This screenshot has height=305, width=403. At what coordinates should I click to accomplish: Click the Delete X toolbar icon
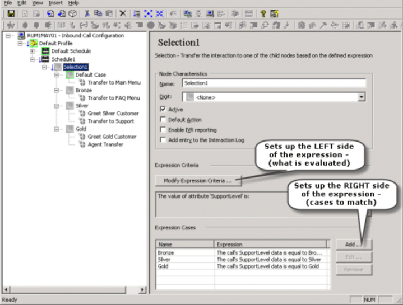click(x=123, y=13)
